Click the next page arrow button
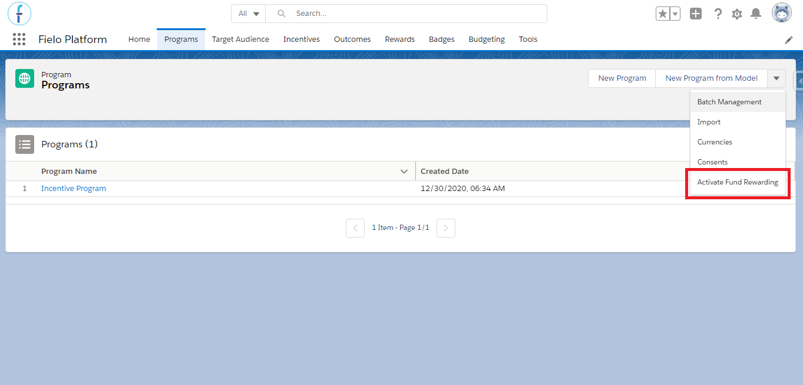The height and width of the screenshot is (385, 803). [x=446, y=228]
